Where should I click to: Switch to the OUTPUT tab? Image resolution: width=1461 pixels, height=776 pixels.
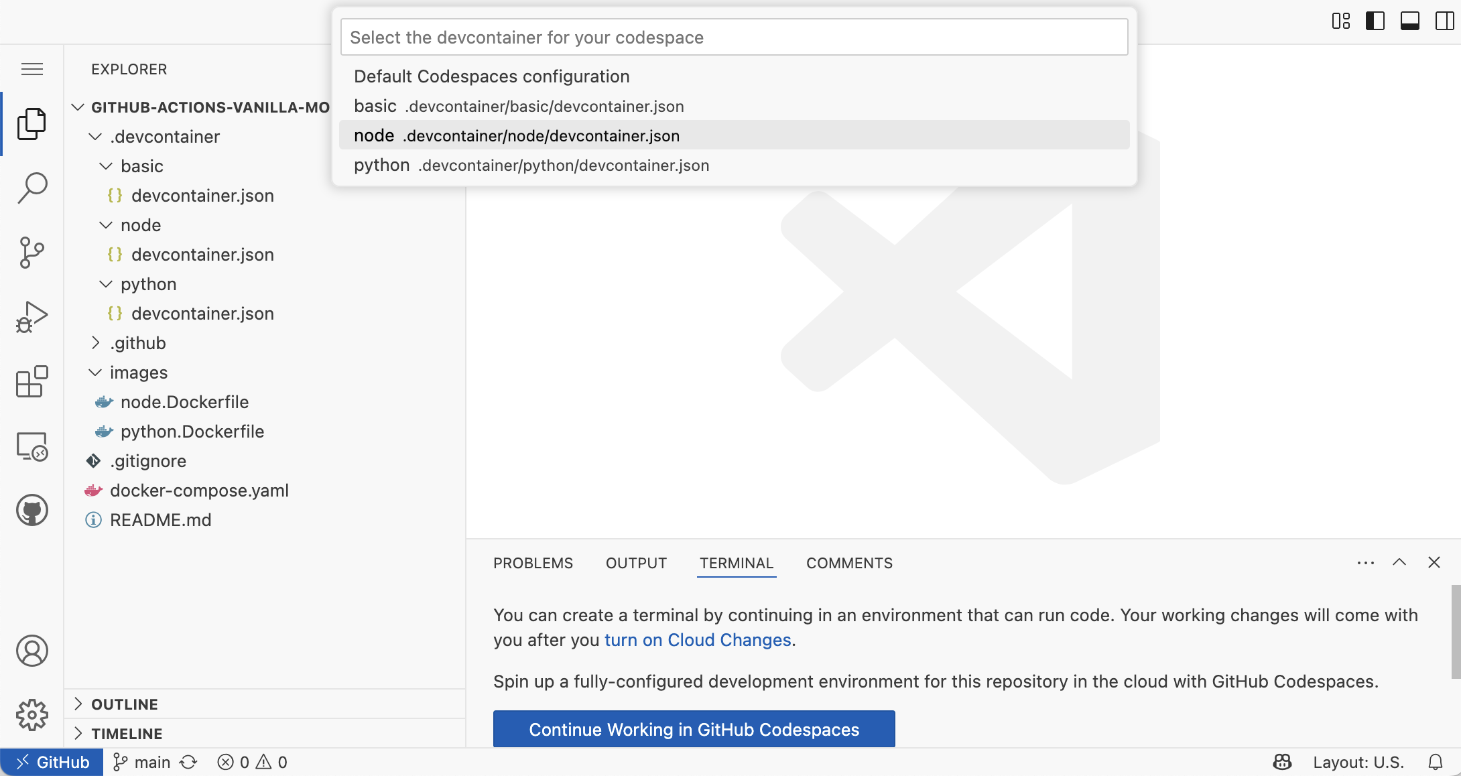tap(635, 563)
